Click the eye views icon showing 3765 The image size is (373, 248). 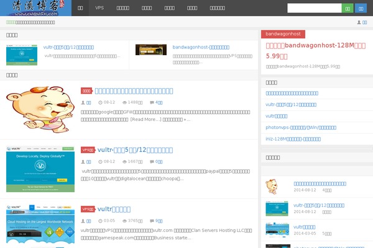pos(124,221)
